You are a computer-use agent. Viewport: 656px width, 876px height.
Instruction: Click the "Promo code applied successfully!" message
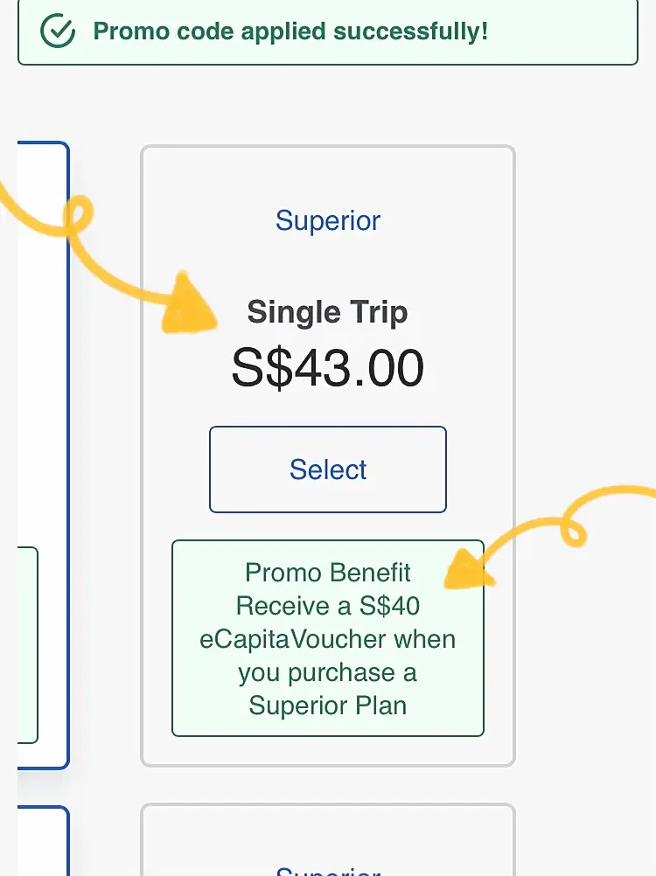click(290, 31)
